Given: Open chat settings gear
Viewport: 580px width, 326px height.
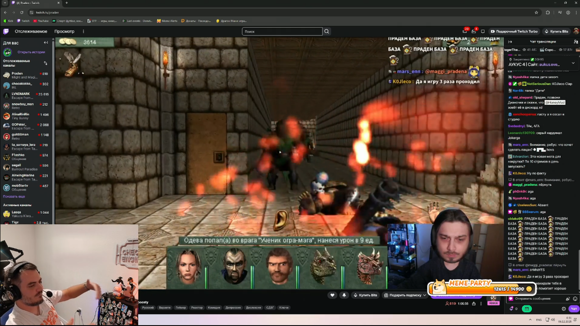Looking at the screenshot, I should click(564, 309).
